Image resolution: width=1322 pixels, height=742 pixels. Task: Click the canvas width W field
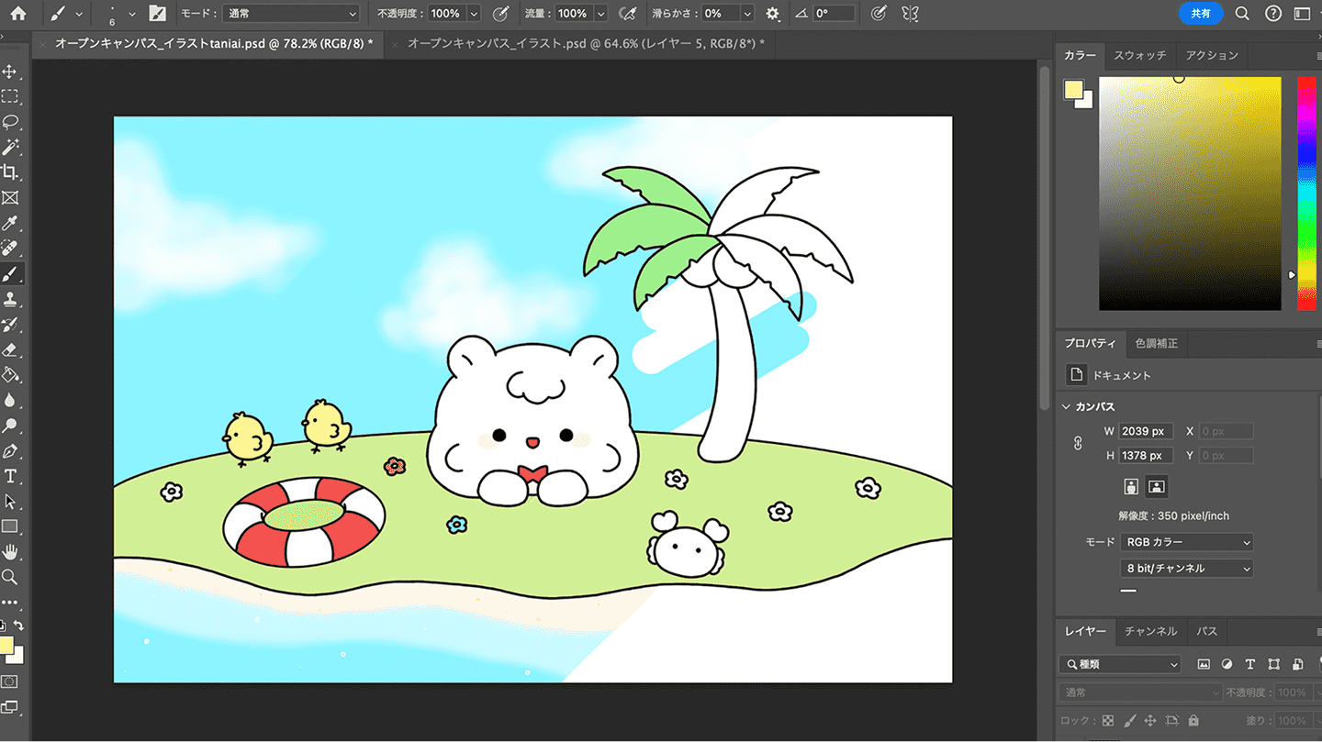click(1146, 431)
